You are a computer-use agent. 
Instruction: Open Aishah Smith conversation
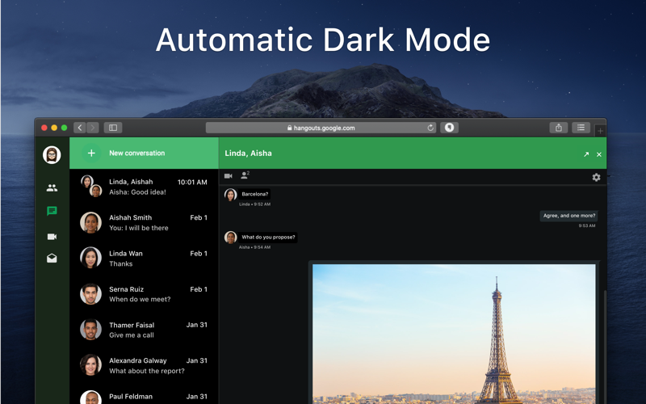(144, 223)
